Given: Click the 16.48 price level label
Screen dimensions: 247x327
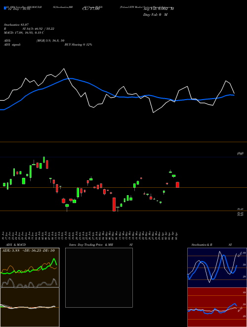Looking at the screenshot, I should point(241,209).
